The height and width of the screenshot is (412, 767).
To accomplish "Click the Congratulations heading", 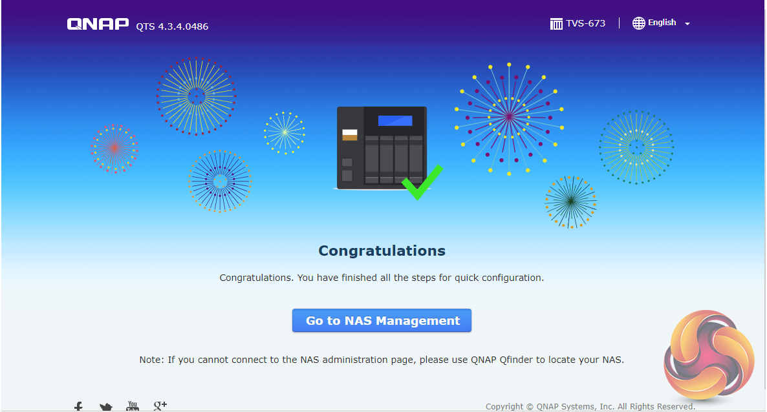I will pyautogui.click(x=382, y=251).
